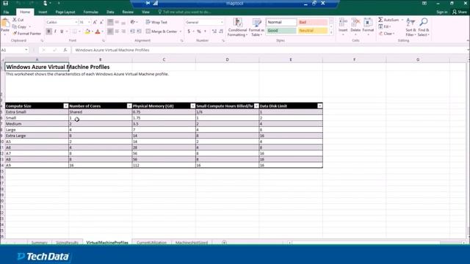Toggle Wrap Text

pyautogui.click(x=156, y=22)
